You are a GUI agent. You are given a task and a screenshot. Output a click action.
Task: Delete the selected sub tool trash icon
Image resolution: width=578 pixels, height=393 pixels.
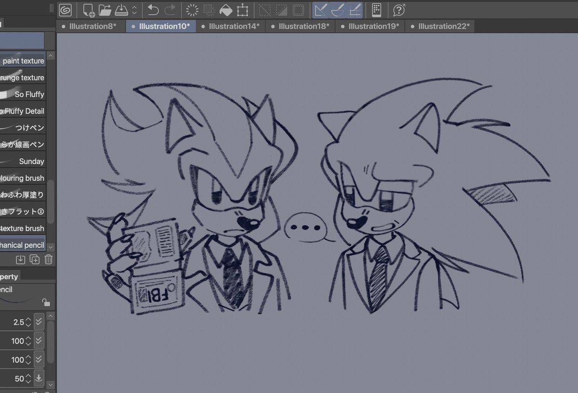(49, 260)
